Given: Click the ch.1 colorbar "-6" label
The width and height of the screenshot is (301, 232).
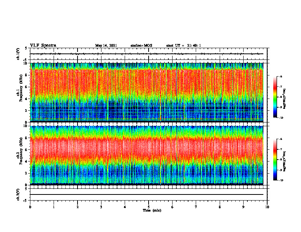Looking at the screenshot, I should (x=280, y=76).
